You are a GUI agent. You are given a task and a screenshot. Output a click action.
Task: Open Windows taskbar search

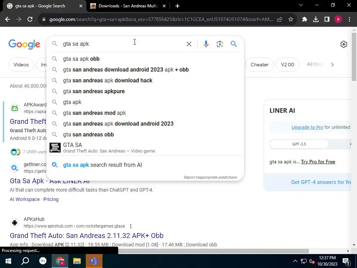tap(25, 261)
